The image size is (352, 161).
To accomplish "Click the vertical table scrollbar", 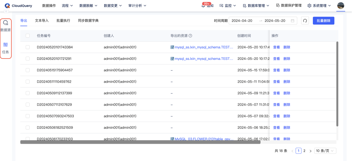I will pos(337,84).
